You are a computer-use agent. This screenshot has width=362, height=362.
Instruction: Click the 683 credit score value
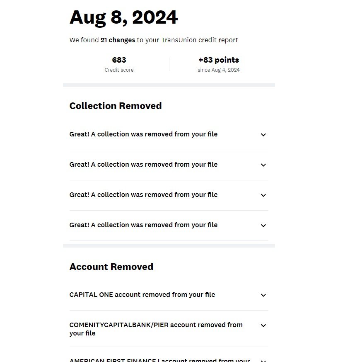pyautogui.click(x=119, y=60)
